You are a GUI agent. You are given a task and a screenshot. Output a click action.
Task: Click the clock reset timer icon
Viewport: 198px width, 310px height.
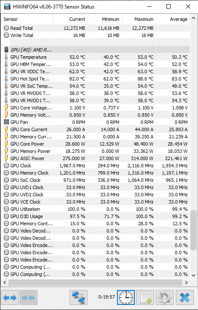126,297
